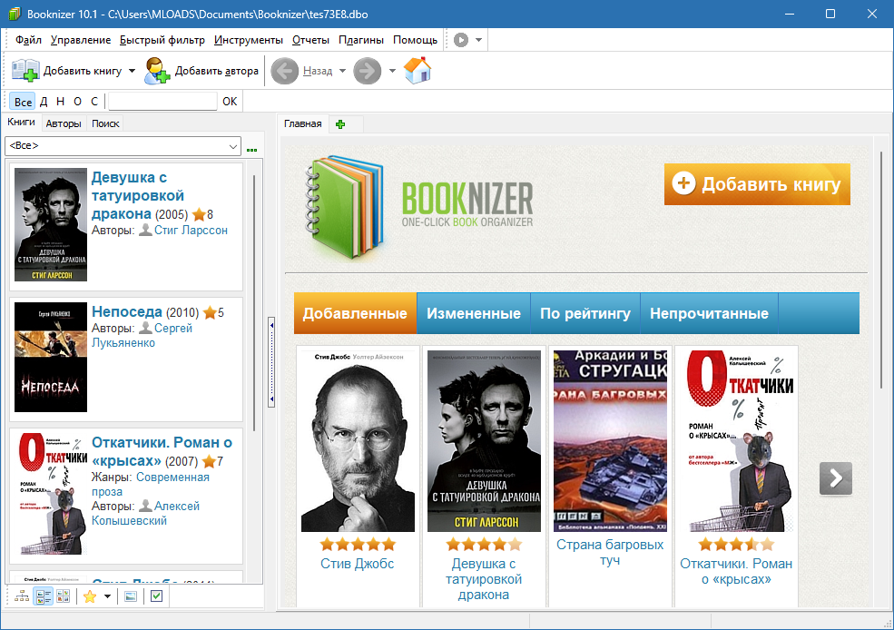Open the home page house icon
This screenshot has width=894, height=630.
pyautogui.click(x=418, y=71)
